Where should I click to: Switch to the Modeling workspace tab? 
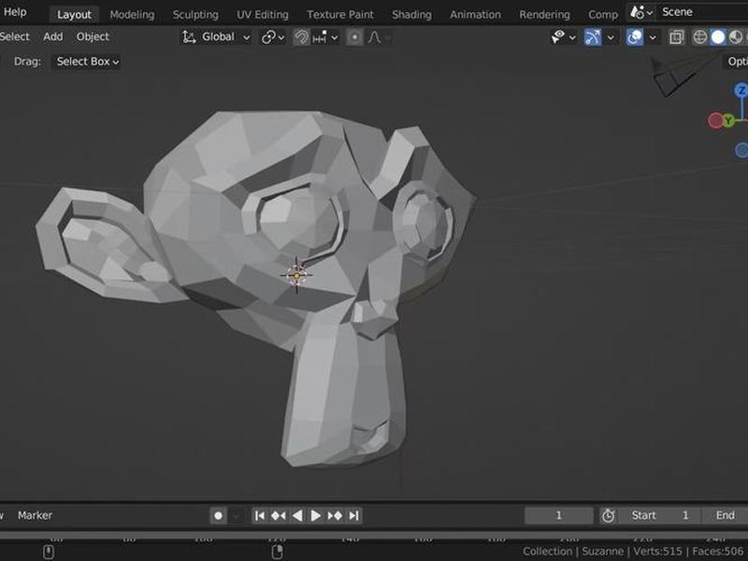tap(132, 14)
